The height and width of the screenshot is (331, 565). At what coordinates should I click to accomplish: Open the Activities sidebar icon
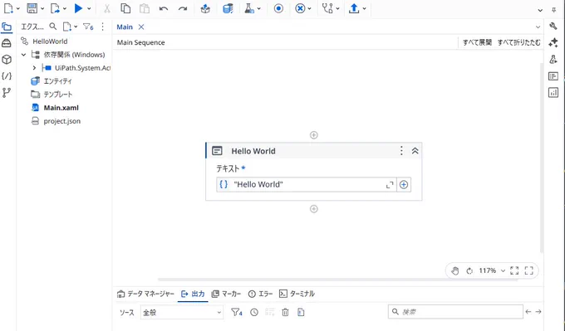tap(7, 43)
